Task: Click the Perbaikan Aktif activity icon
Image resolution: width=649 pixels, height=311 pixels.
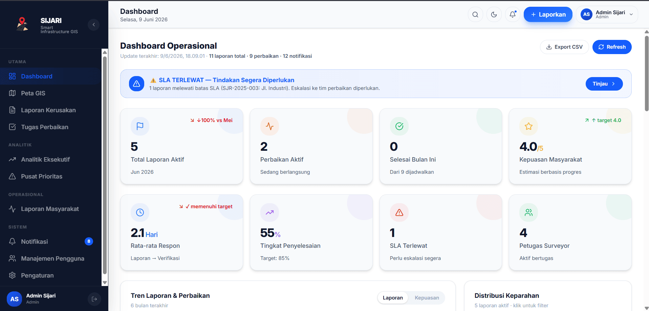Action: [x=269, y=126]
